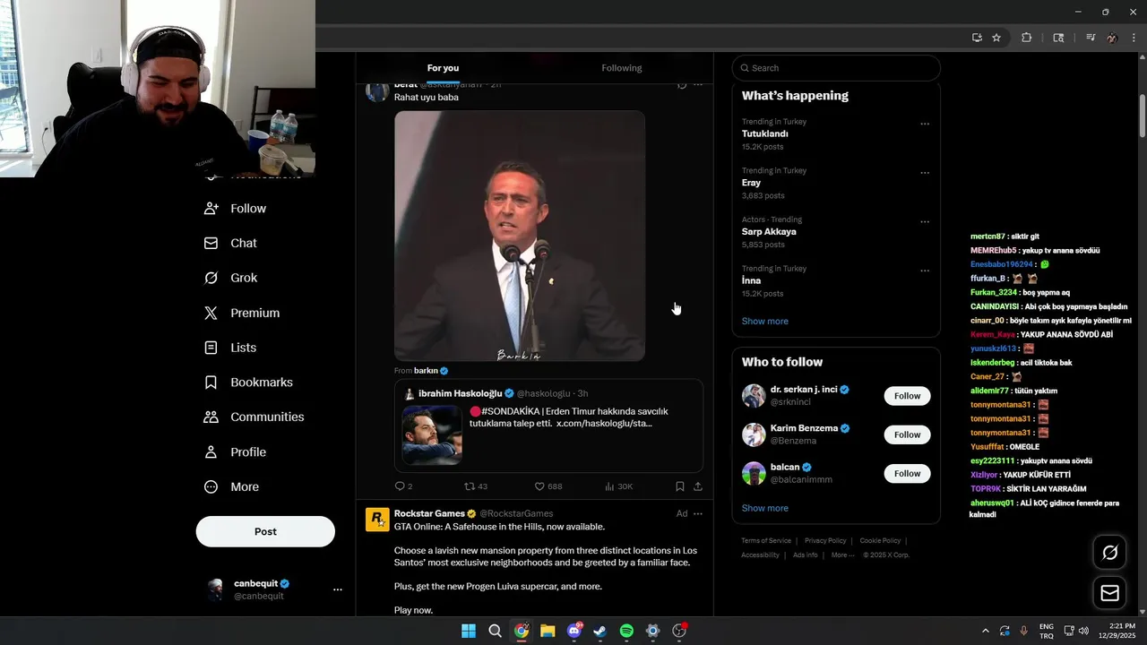
Task: Open Cookie Policy link
Action: pos(880,541)
